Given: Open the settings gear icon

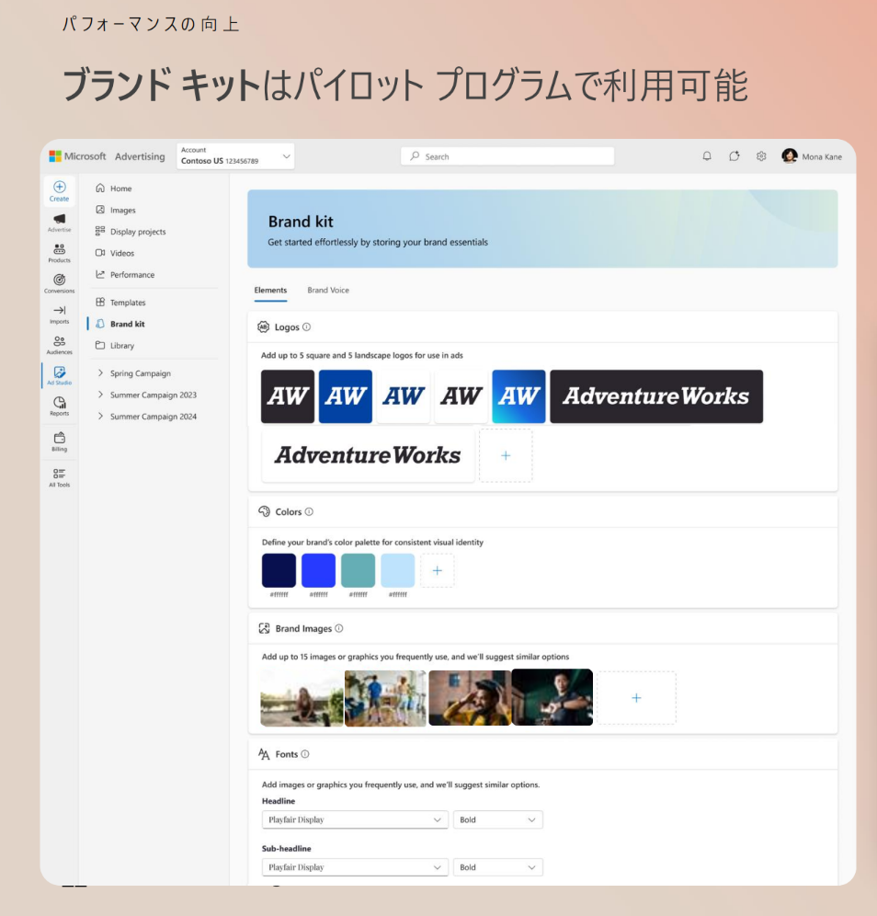Looking at the screenshot, I should (761, 156).
